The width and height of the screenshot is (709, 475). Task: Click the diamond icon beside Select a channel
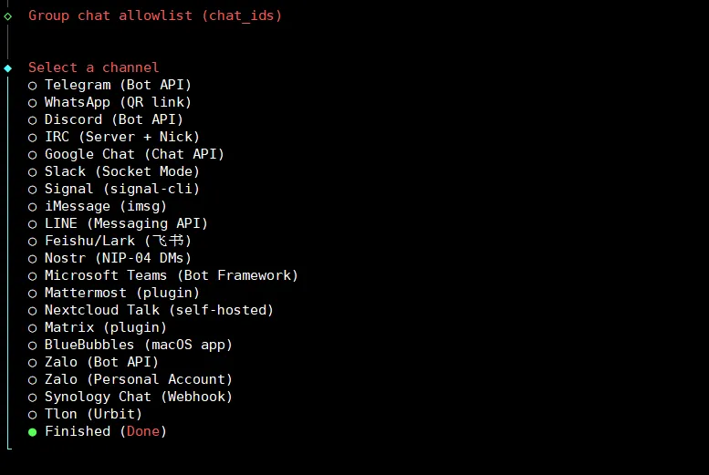tap(8, 67)
